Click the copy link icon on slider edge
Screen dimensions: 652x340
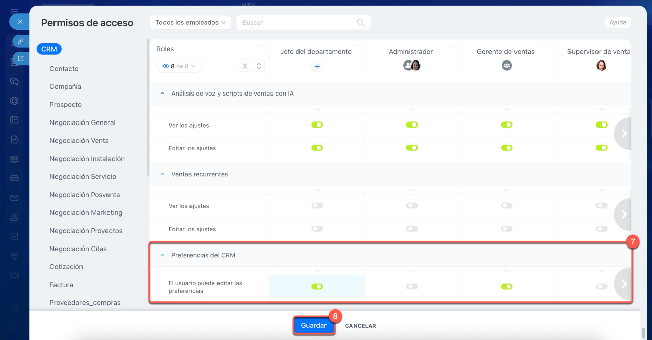[x=20, y=41]
